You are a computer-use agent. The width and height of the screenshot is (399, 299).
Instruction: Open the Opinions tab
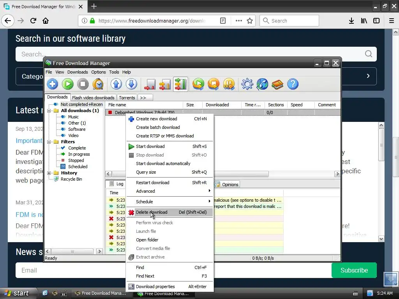pyautogui.click(x=227, y=185)
